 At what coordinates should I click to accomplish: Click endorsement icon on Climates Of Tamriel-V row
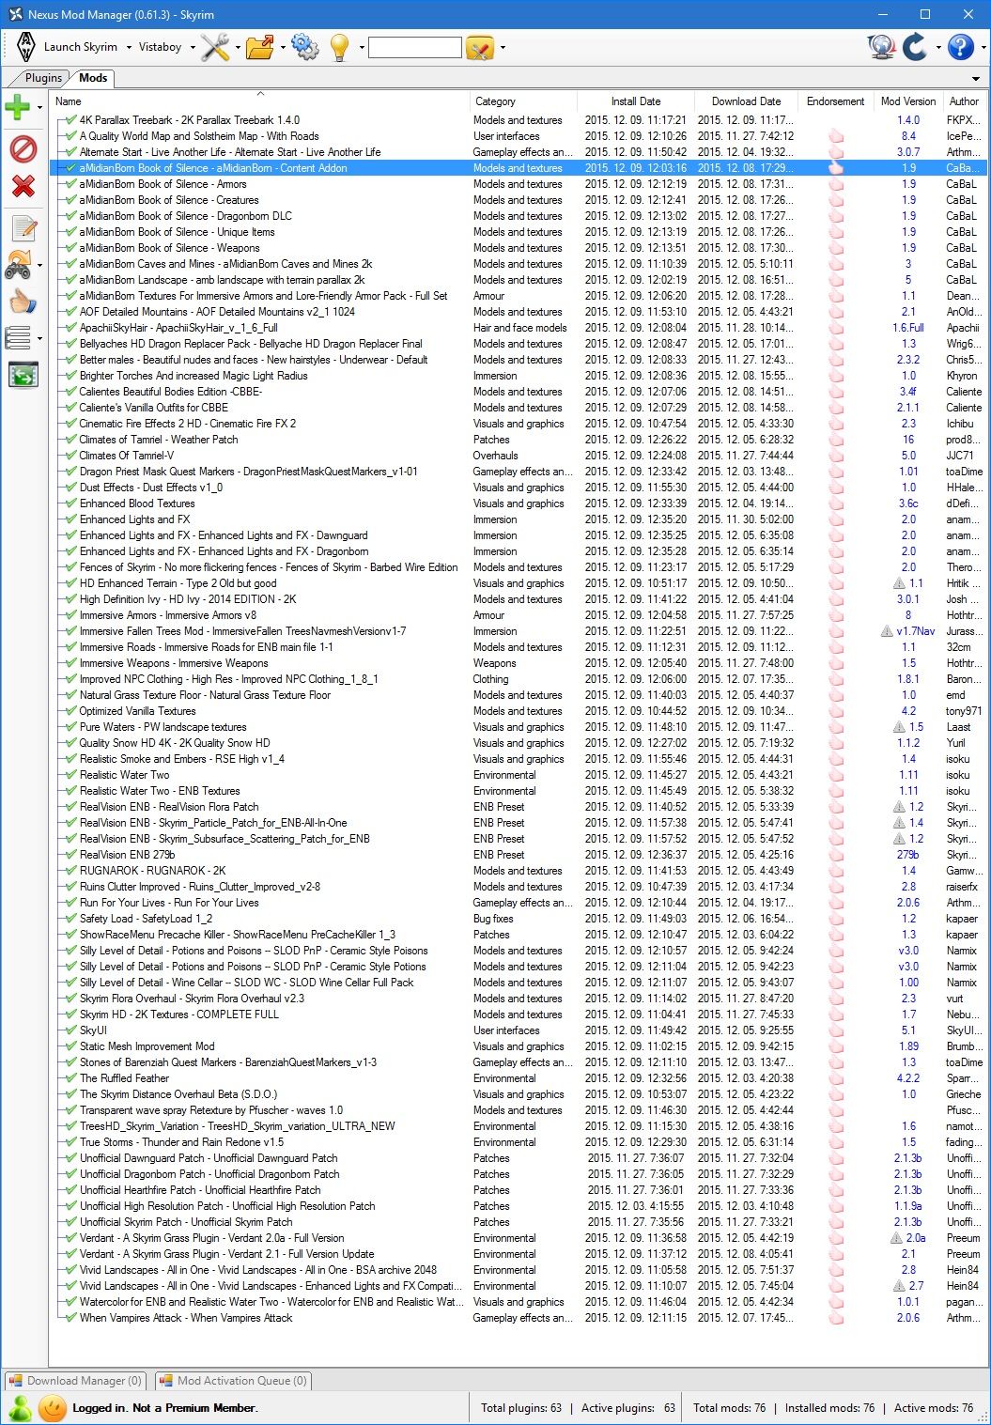(835, 456)
